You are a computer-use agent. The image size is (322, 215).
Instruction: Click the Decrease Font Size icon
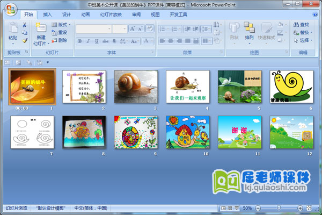click(x=140, y=29)
